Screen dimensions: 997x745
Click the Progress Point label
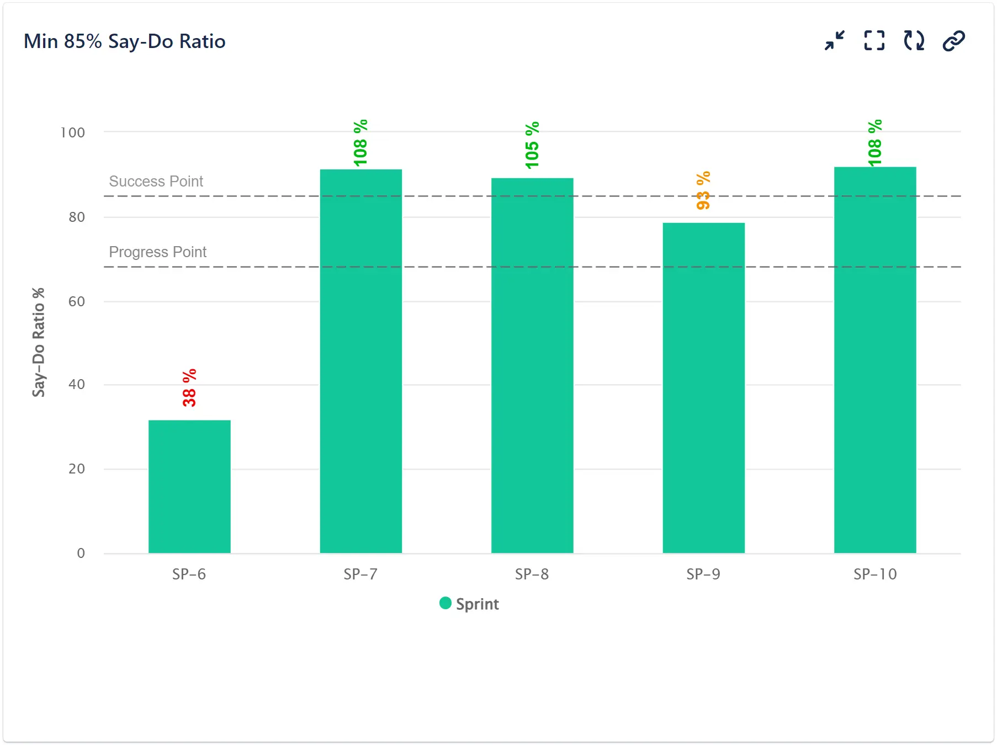click(157, 252)
